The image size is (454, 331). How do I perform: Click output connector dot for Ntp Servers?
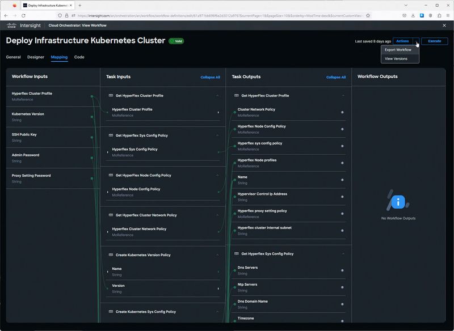342,287
